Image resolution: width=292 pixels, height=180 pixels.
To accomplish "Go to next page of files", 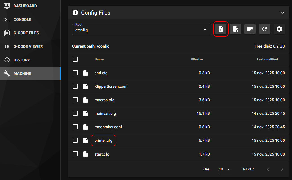I will tap(282, 169).
